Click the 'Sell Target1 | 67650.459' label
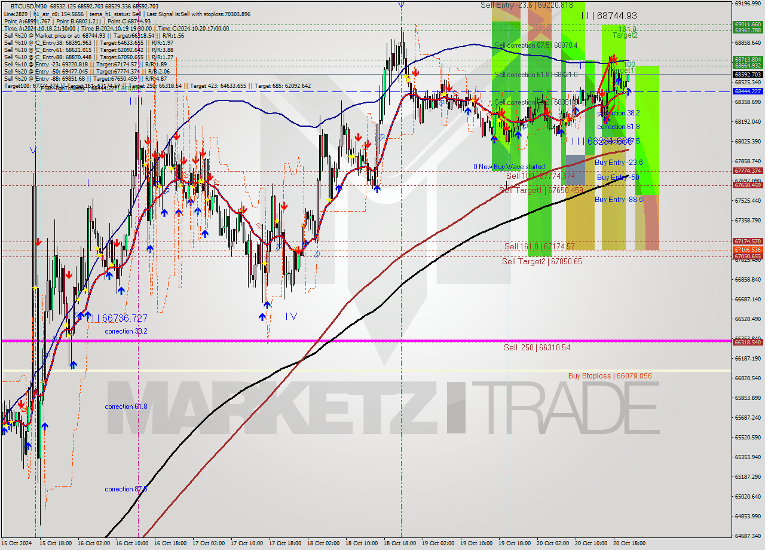Viewport: 765px width, 550px height. [x=541, y=190]
